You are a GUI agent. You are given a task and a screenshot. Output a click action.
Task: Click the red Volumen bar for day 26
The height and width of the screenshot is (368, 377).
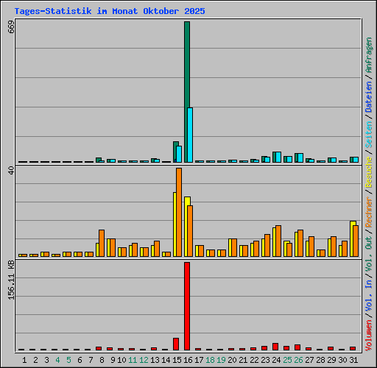[x=297, y=347]
